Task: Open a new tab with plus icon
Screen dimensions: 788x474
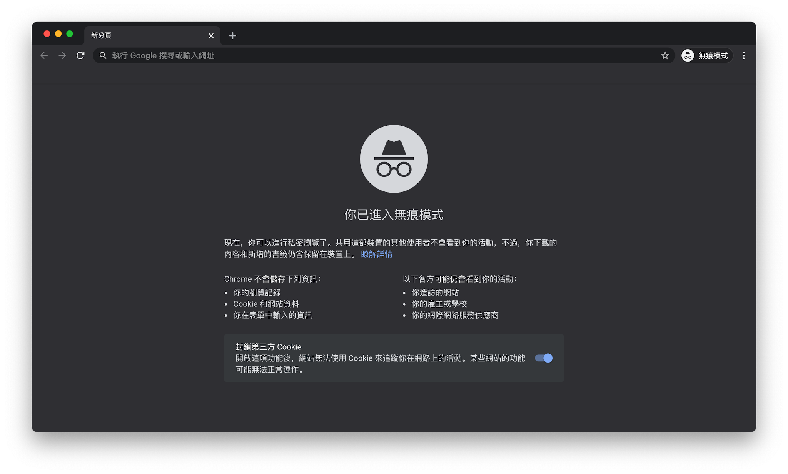Action: pos(232,36)
